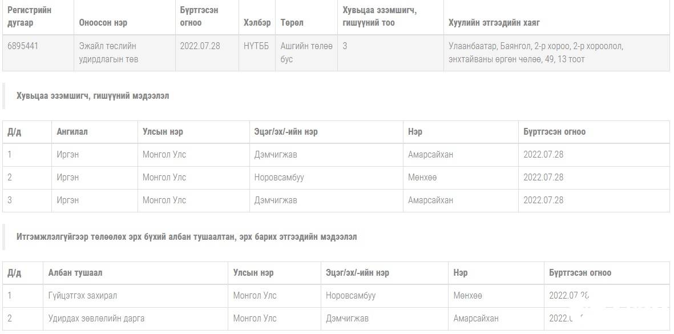Select the Удирдах зөвлөлийн дарга position cell
The image size is (674, 334).
click(x=96, y=319)
